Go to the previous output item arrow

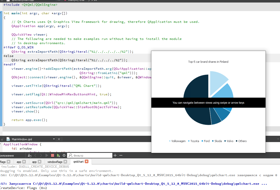(x=35, y=155)
